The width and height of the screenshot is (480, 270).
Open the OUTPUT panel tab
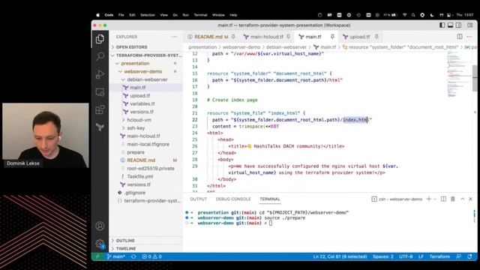[198, 199]
